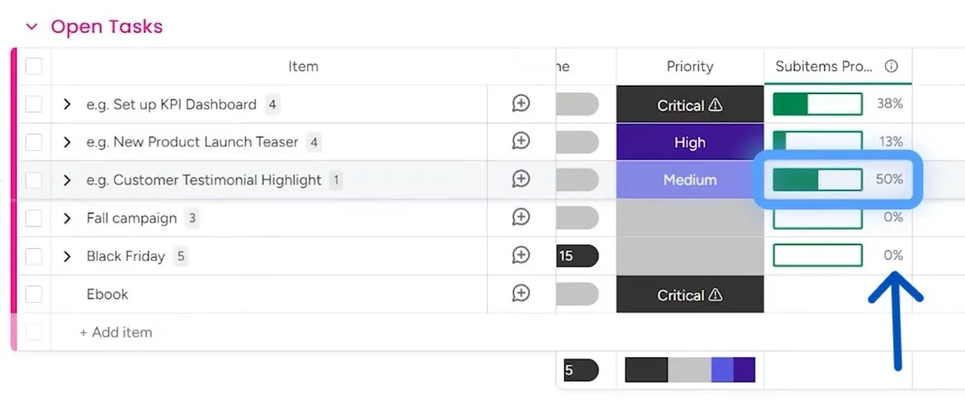Check the box for Fall campaign
965x405 pixels.
click(x=33, y=218)
